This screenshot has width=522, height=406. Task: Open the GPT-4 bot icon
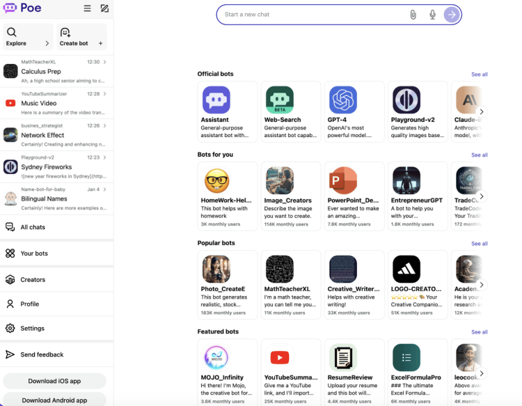click(343, 100)
